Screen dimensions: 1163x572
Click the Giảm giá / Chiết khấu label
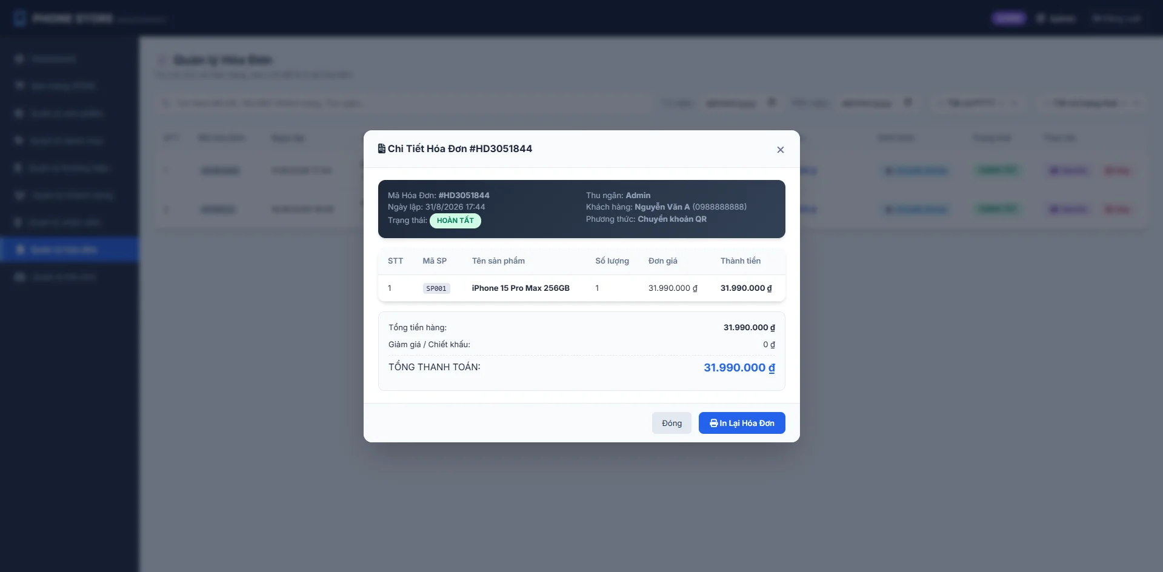(x=429, y=344)
